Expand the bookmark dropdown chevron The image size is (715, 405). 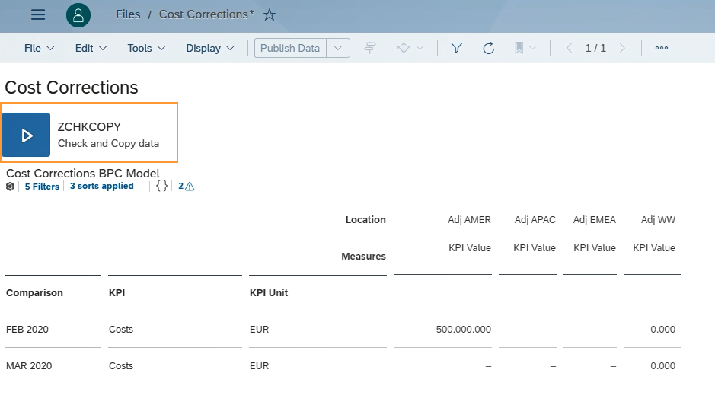coord(532,48)
